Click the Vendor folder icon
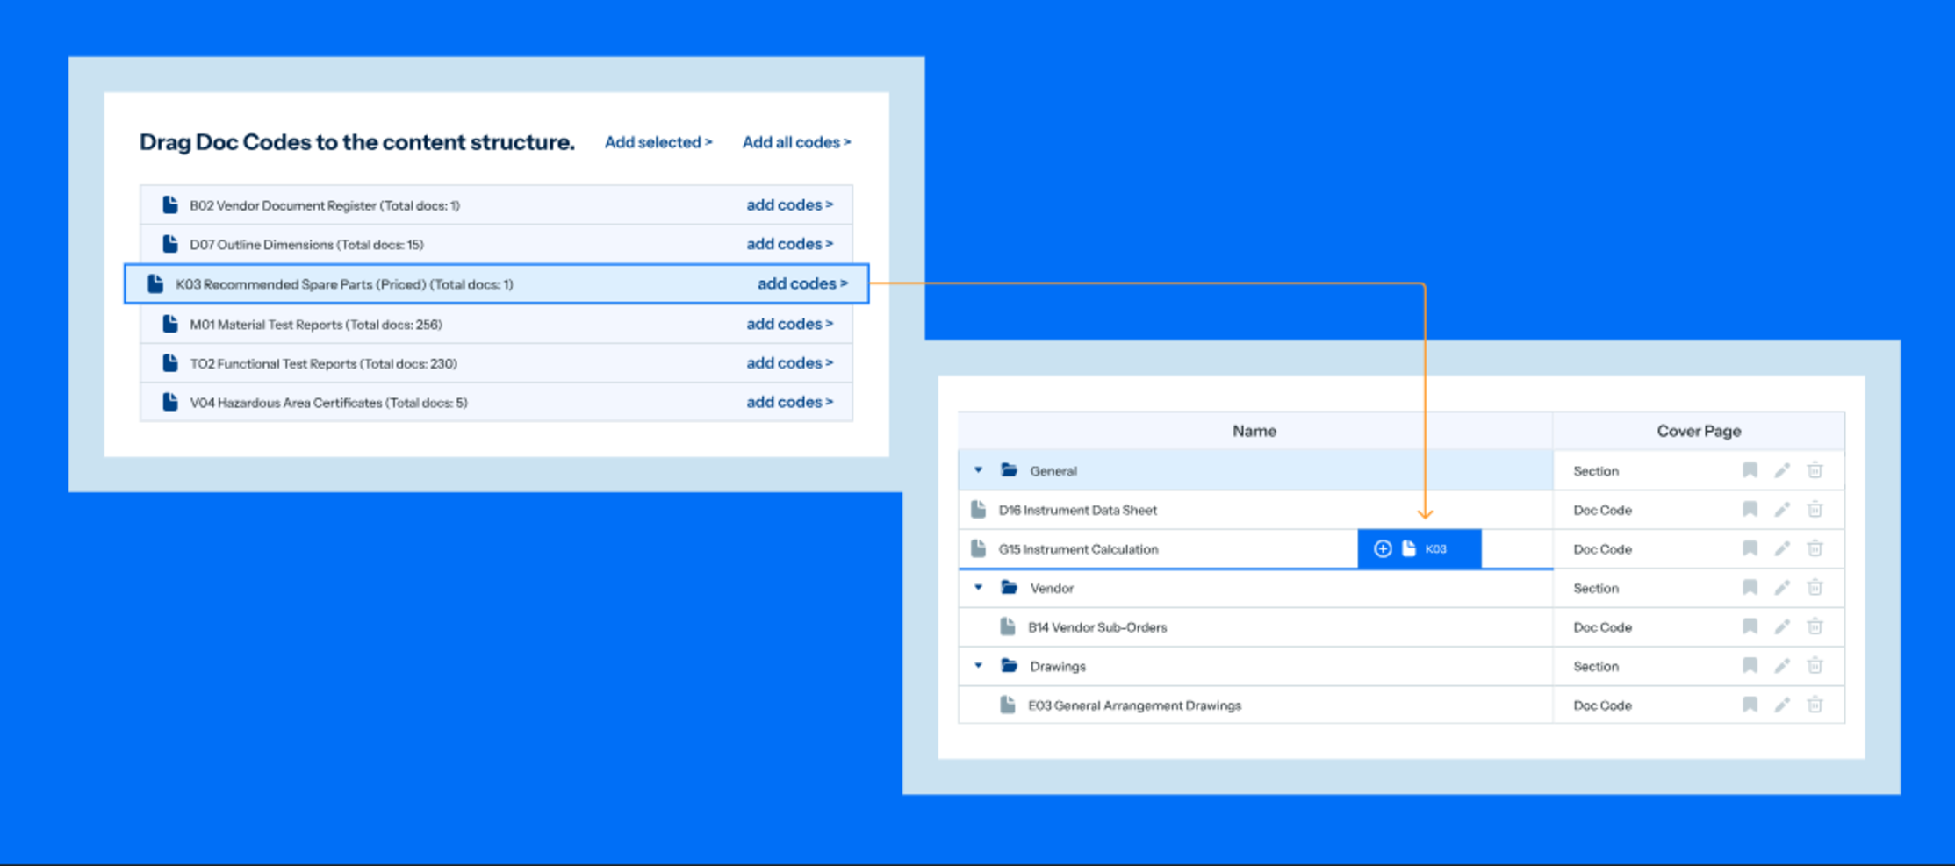This screenshot has width=1955, height=866. [1010, 587]
